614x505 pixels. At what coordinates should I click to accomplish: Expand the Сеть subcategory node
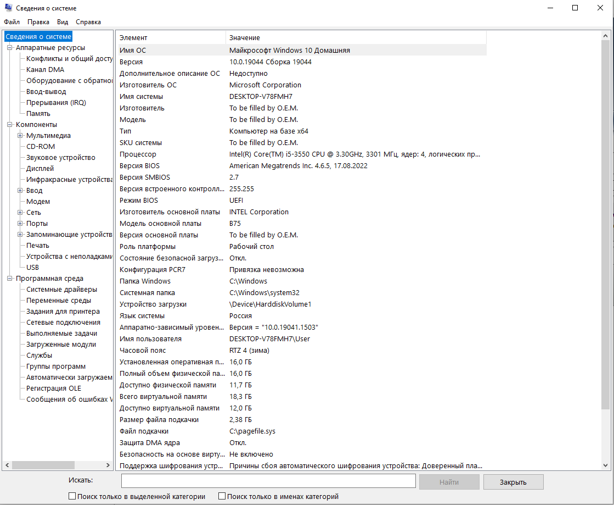20,213
